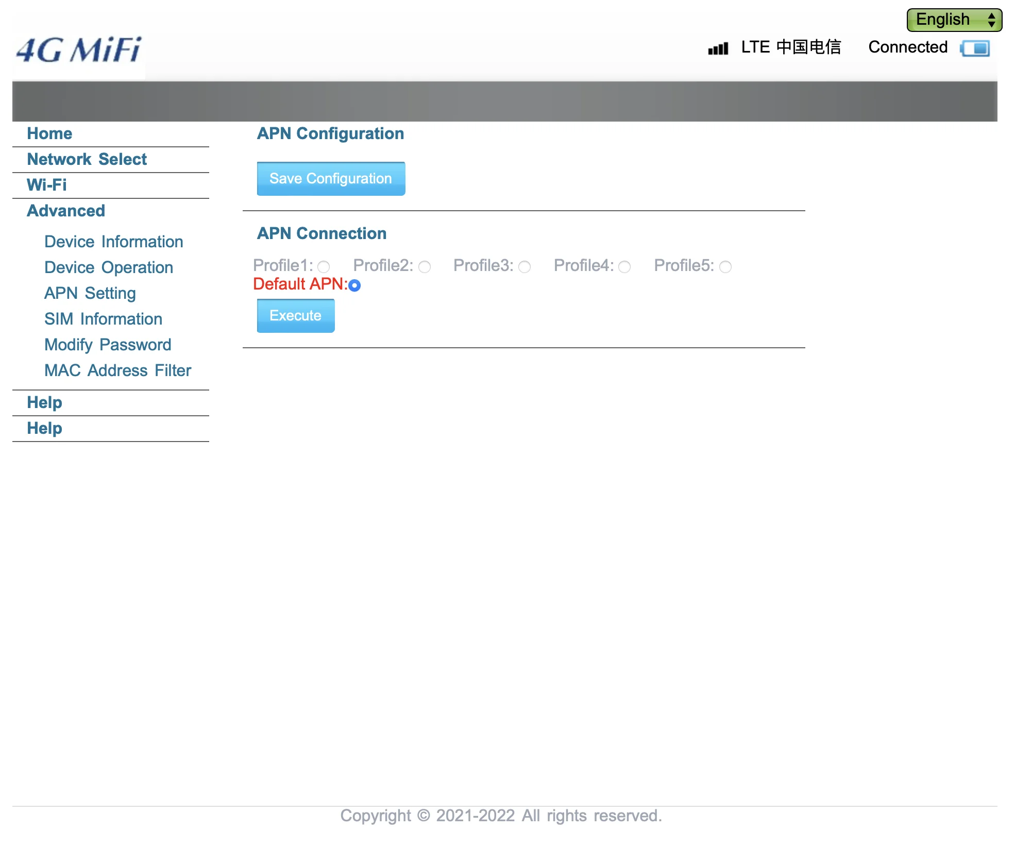
Task: Navigate to the Home menu item
Action: pyautogui.click(x=50, y=133)
